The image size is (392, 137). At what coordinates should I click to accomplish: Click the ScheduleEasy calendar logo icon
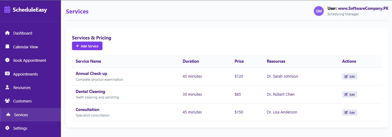click(x=7, y=10)
